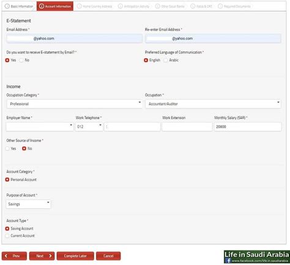Open the Occupation dropdown showing Accountant/Auditor

[213, 104]
